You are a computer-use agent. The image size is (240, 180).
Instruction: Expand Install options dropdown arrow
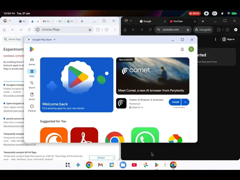click(185, 102)
